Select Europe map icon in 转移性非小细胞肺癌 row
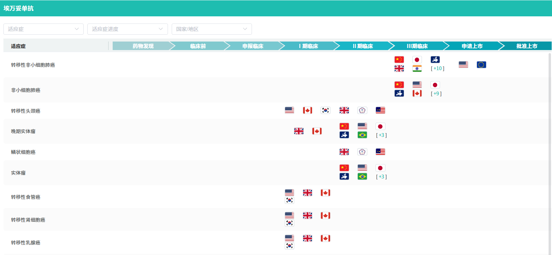Screen dimensions: 552x255 (x=435, y=60)
